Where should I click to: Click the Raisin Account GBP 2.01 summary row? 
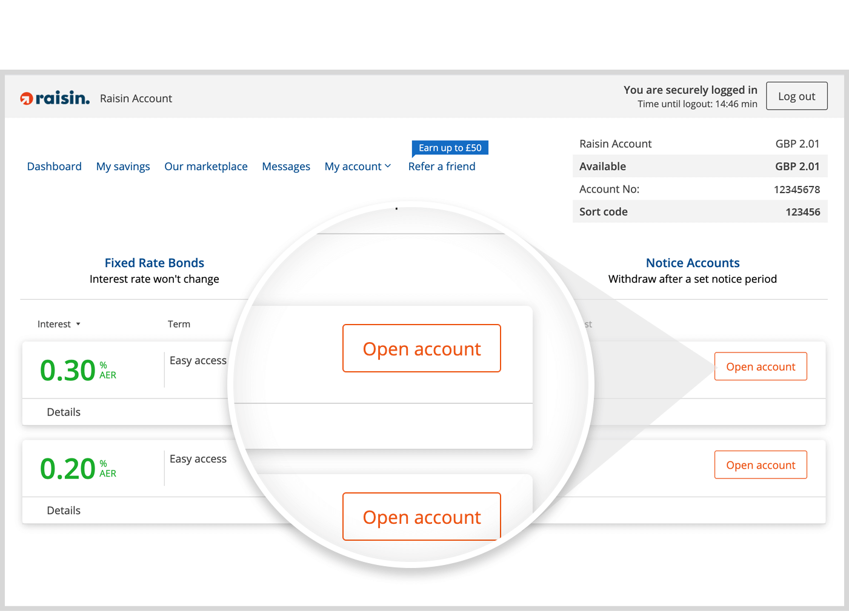(700, 144)
